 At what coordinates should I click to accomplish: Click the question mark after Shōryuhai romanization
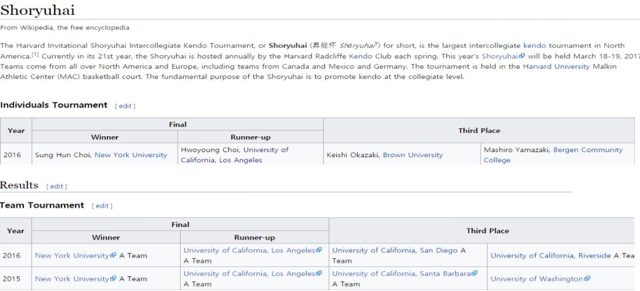click(x=377, y=44)
